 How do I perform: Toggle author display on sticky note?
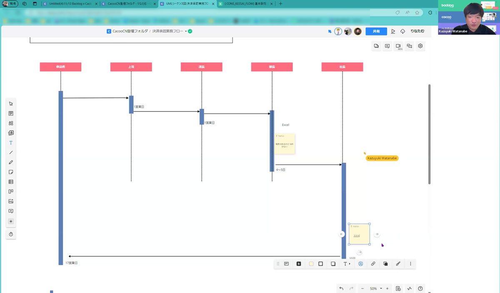coord(361,264)
